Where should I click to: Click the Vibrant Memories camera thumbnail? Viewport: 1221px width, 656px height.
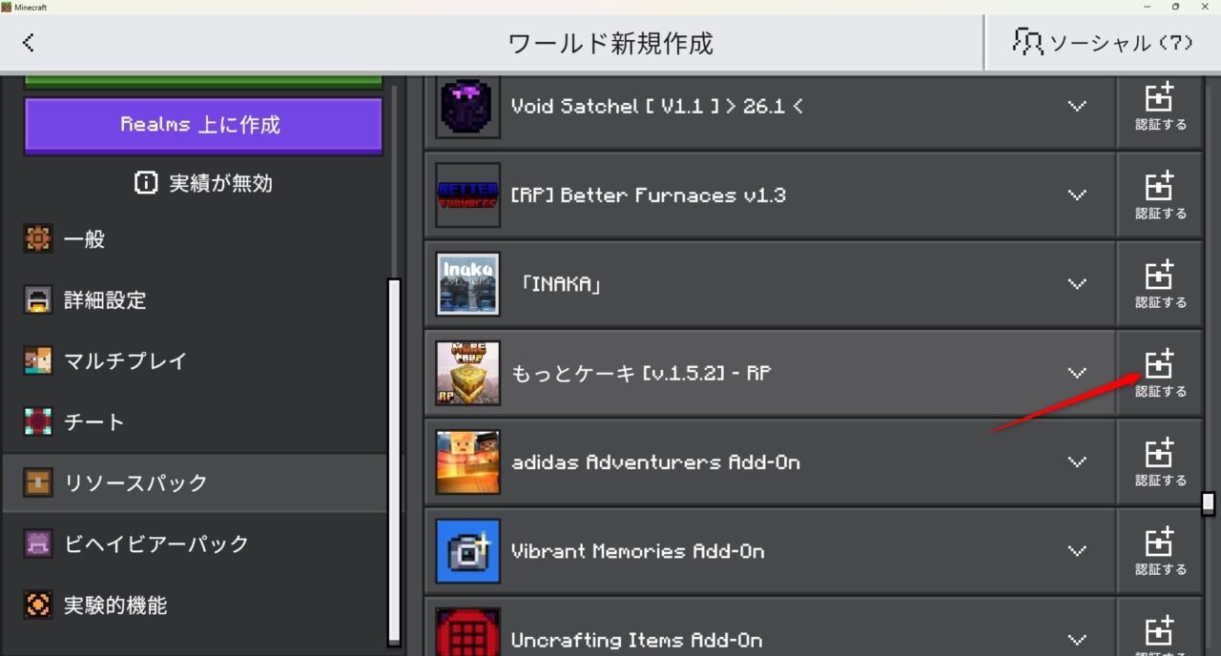(x=467, y=550)
